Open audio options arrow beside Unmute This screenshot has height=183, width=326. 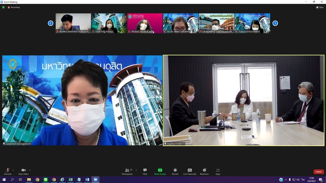(13, 170)
